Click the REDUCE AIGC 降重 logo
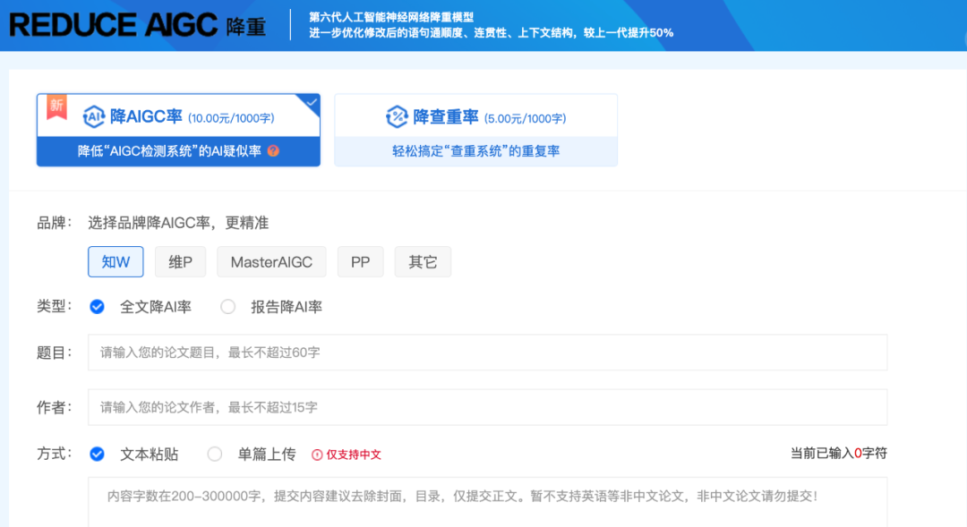The height and width of the screenshot is (527, 967). coord(134,25)
